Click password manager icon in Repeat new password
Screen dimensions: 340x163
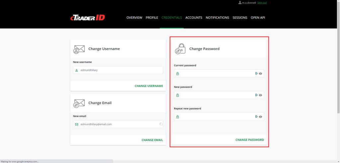(x=256, y=117)
